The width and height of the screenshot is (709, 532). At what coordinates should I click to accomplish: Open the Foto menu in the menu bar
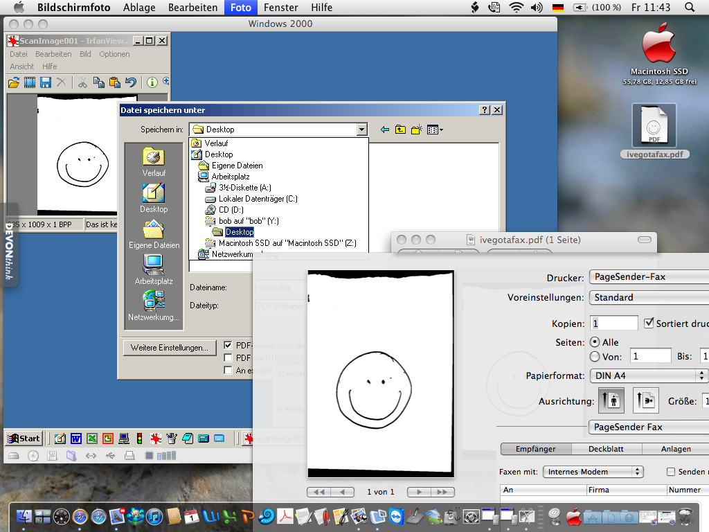240,8
